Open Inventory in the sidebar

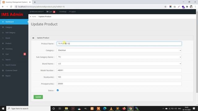(14, 49)
